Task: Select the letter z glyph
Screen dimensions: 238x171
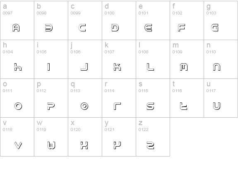Action: pos(150,145)
